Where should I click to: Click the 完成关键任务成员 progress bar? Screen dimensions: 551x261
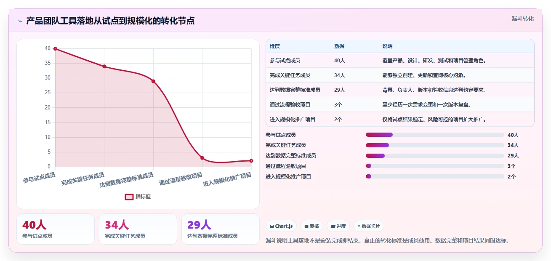coord(435,145)
